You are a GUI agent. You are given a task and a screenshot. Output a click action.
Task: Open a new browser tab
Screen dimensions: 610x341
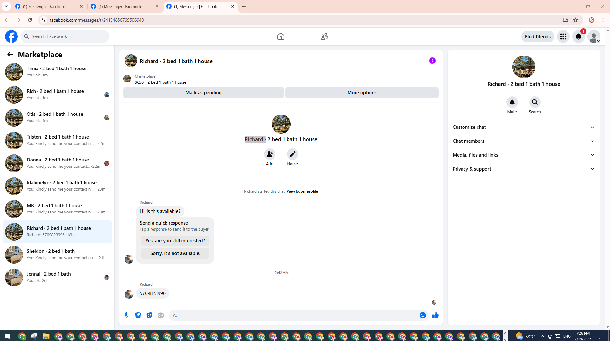point(244,6)
